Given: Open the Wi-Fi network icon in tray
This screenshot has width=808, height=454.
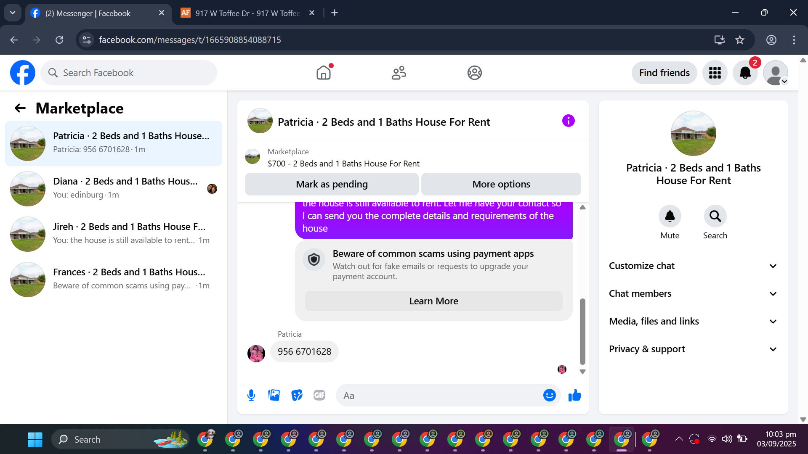Looking at the screenshot, I should click(x=712, y=439).
